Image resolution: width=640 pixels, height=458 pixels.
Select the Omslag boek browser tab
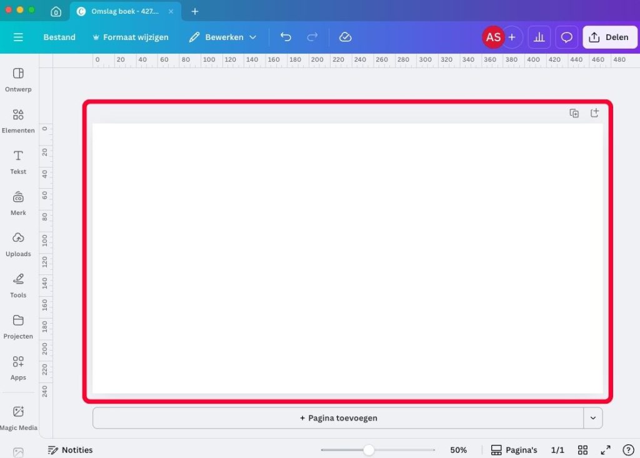tap(122, 11)
